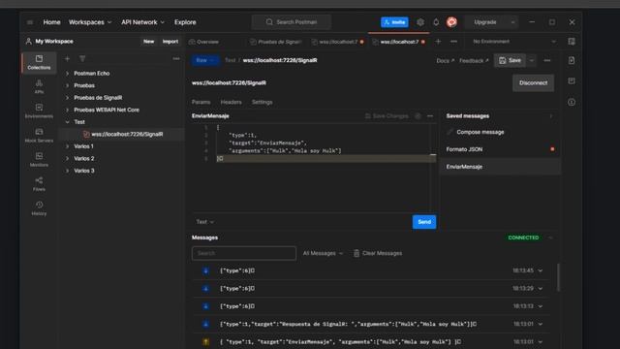Open the user avatar menu
Screen dimensions: 620x349
point(451,22)
